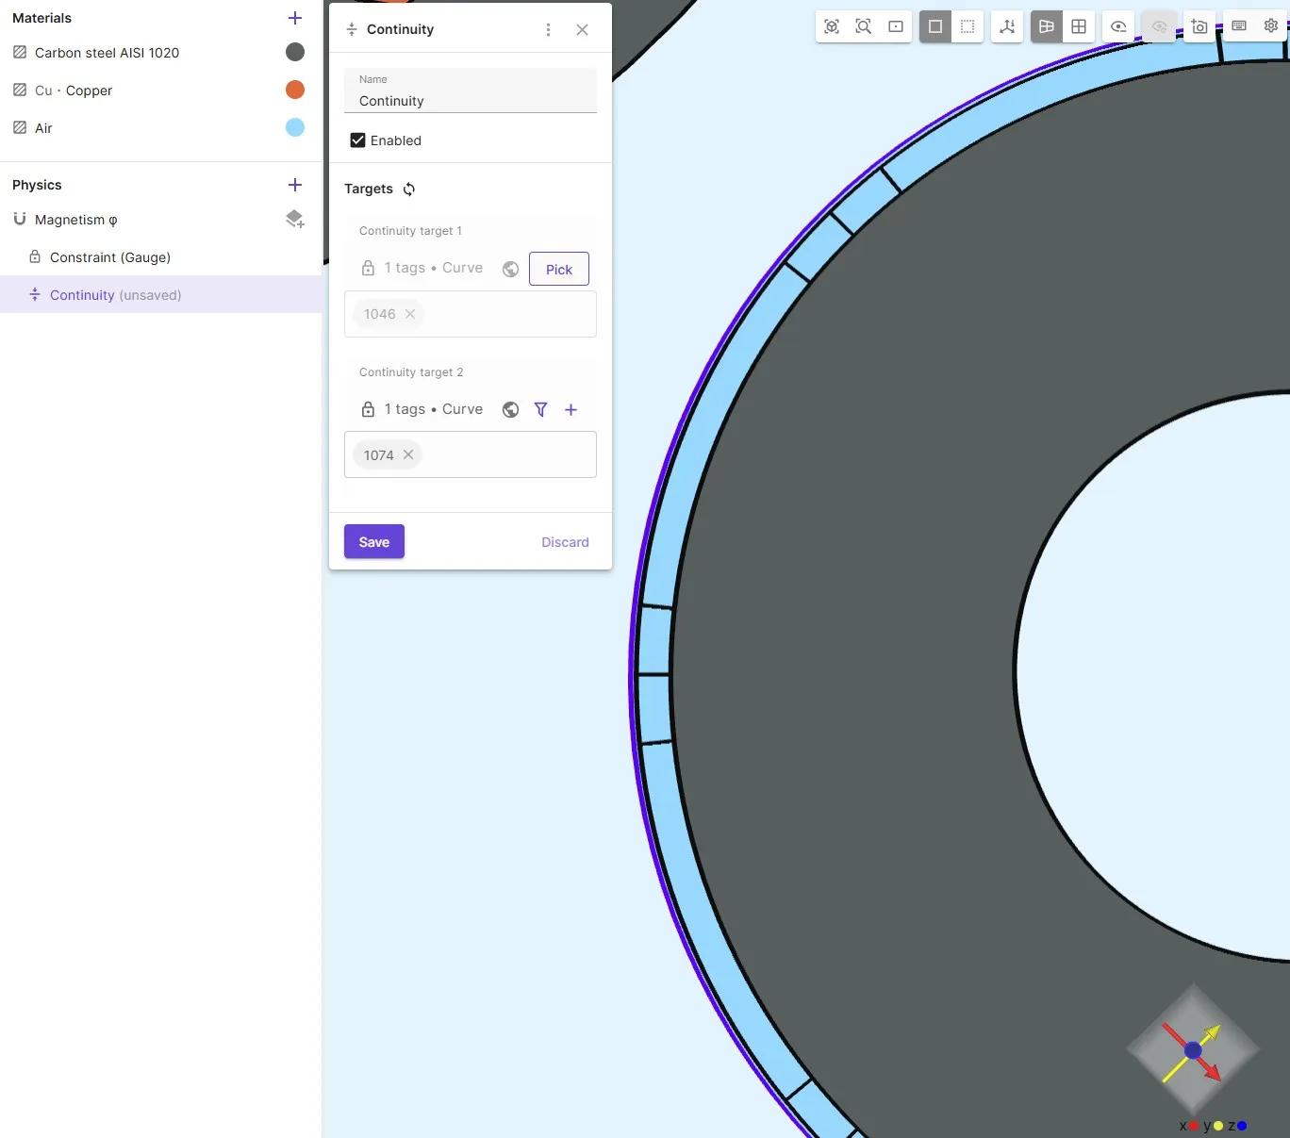Click the lock icon of Continuity target 2
The width and height of the screenshot is (1290, 1138).
coord(368,409)
